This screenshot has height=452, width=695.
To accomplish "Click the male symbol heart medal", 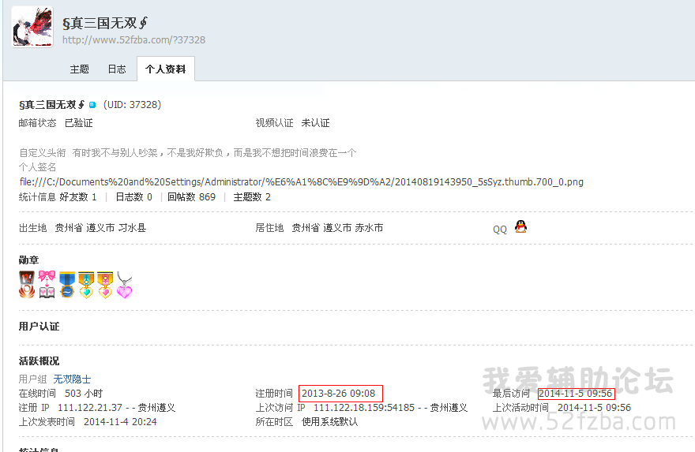I will tap(86, 285).
